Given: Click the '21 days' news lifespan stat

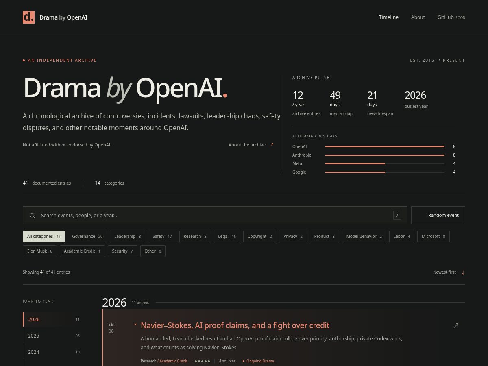Looking at the screenshot, I should point(380,103).
